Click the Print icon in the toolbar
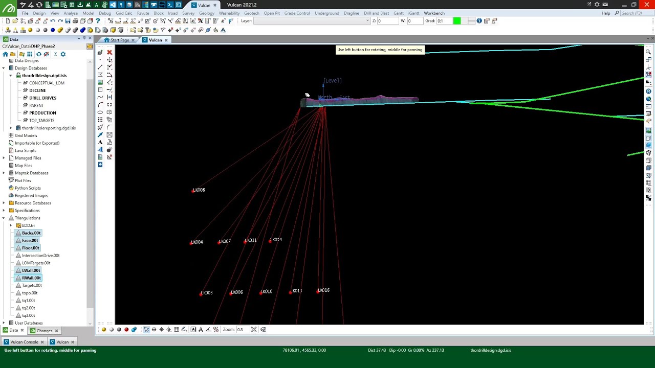Screen dimensions: 655x368 (x=75, y=21)
